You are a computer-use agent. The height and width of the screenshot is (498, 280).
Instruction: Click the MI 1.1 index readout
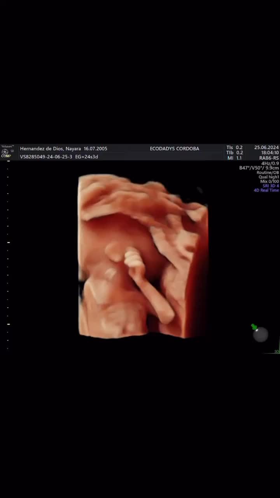pos(234,158)
